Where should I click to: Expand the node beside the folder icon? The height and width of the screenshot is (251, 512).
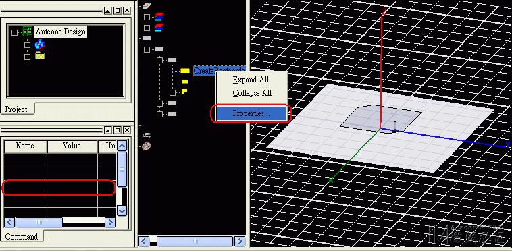click(28, 57)
